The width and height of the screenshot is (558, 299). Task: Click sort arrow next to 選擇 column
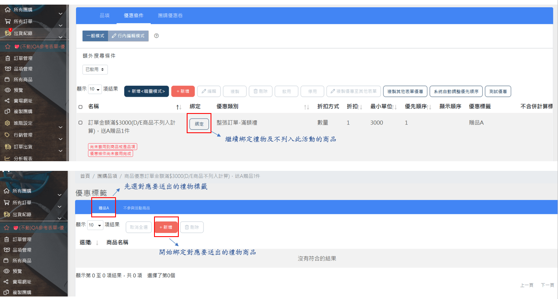click(97, 242)
